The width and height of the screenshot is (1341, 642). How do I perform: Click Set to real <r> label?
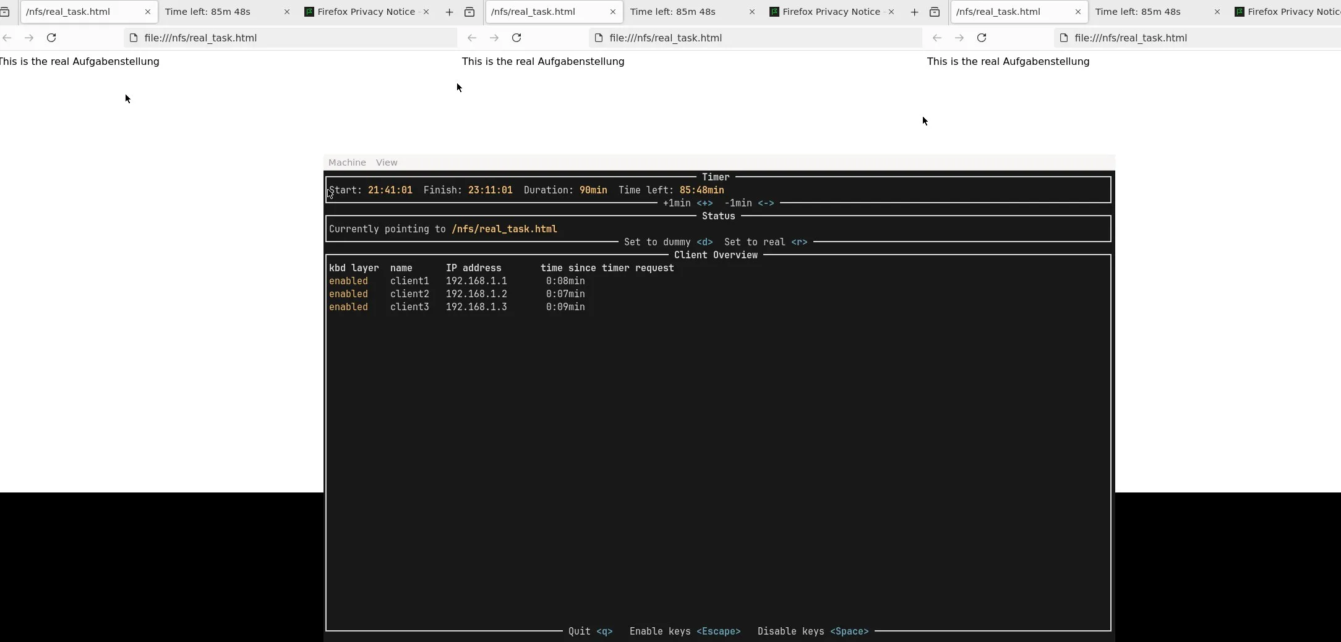pyautogui.click(x=766, y=242)
